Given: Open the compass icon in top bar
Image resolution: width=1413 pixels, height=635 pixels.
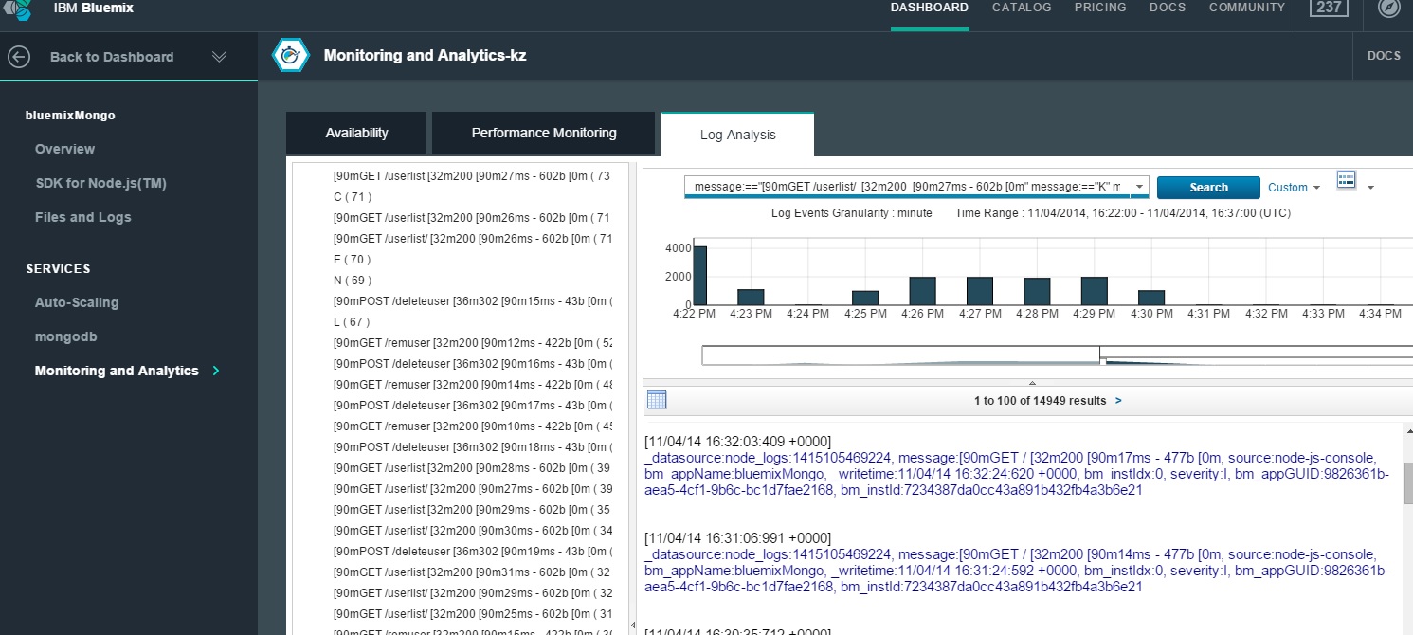Looking at the screenshot, I should (x=1388, y=9).
